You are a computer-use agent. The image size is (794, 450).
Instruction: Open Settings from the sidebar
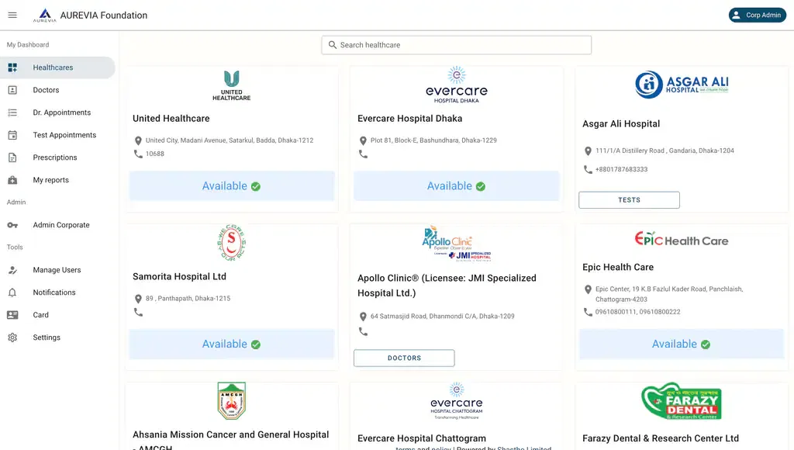click(57, 337)
